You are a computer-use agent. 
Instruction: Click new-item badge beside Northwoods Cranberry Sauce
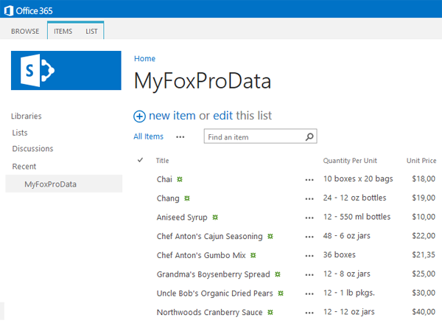click(x=270, y=313)
